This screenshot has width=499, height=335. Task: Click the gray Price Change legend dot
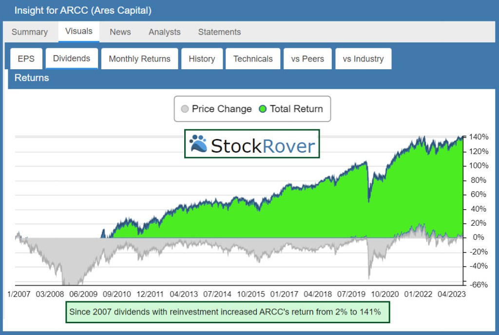(185, 109)
